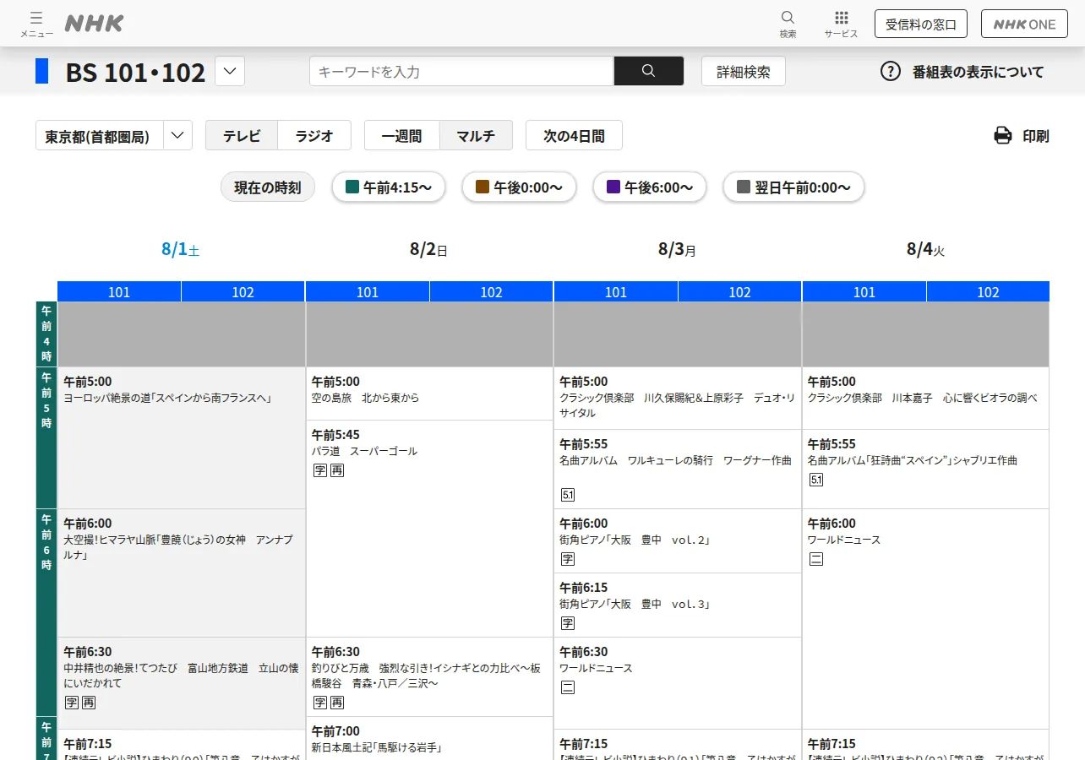
Task: Open 詳細検索 advanced search
Action: [x=744, y=71]
